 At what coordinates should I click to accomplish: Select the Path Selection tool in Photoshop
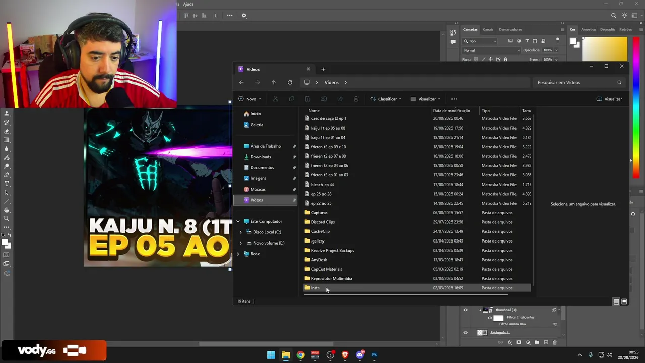point(7,193)
